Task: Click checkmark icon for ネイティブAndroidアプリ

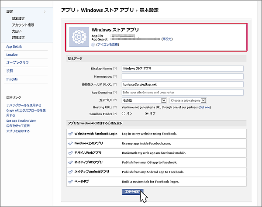Action: 70,172
